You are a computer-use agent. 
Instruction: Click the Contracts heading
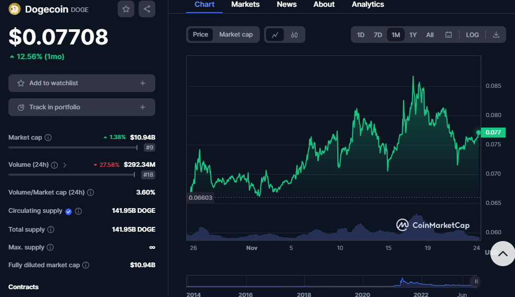point(24,287)
